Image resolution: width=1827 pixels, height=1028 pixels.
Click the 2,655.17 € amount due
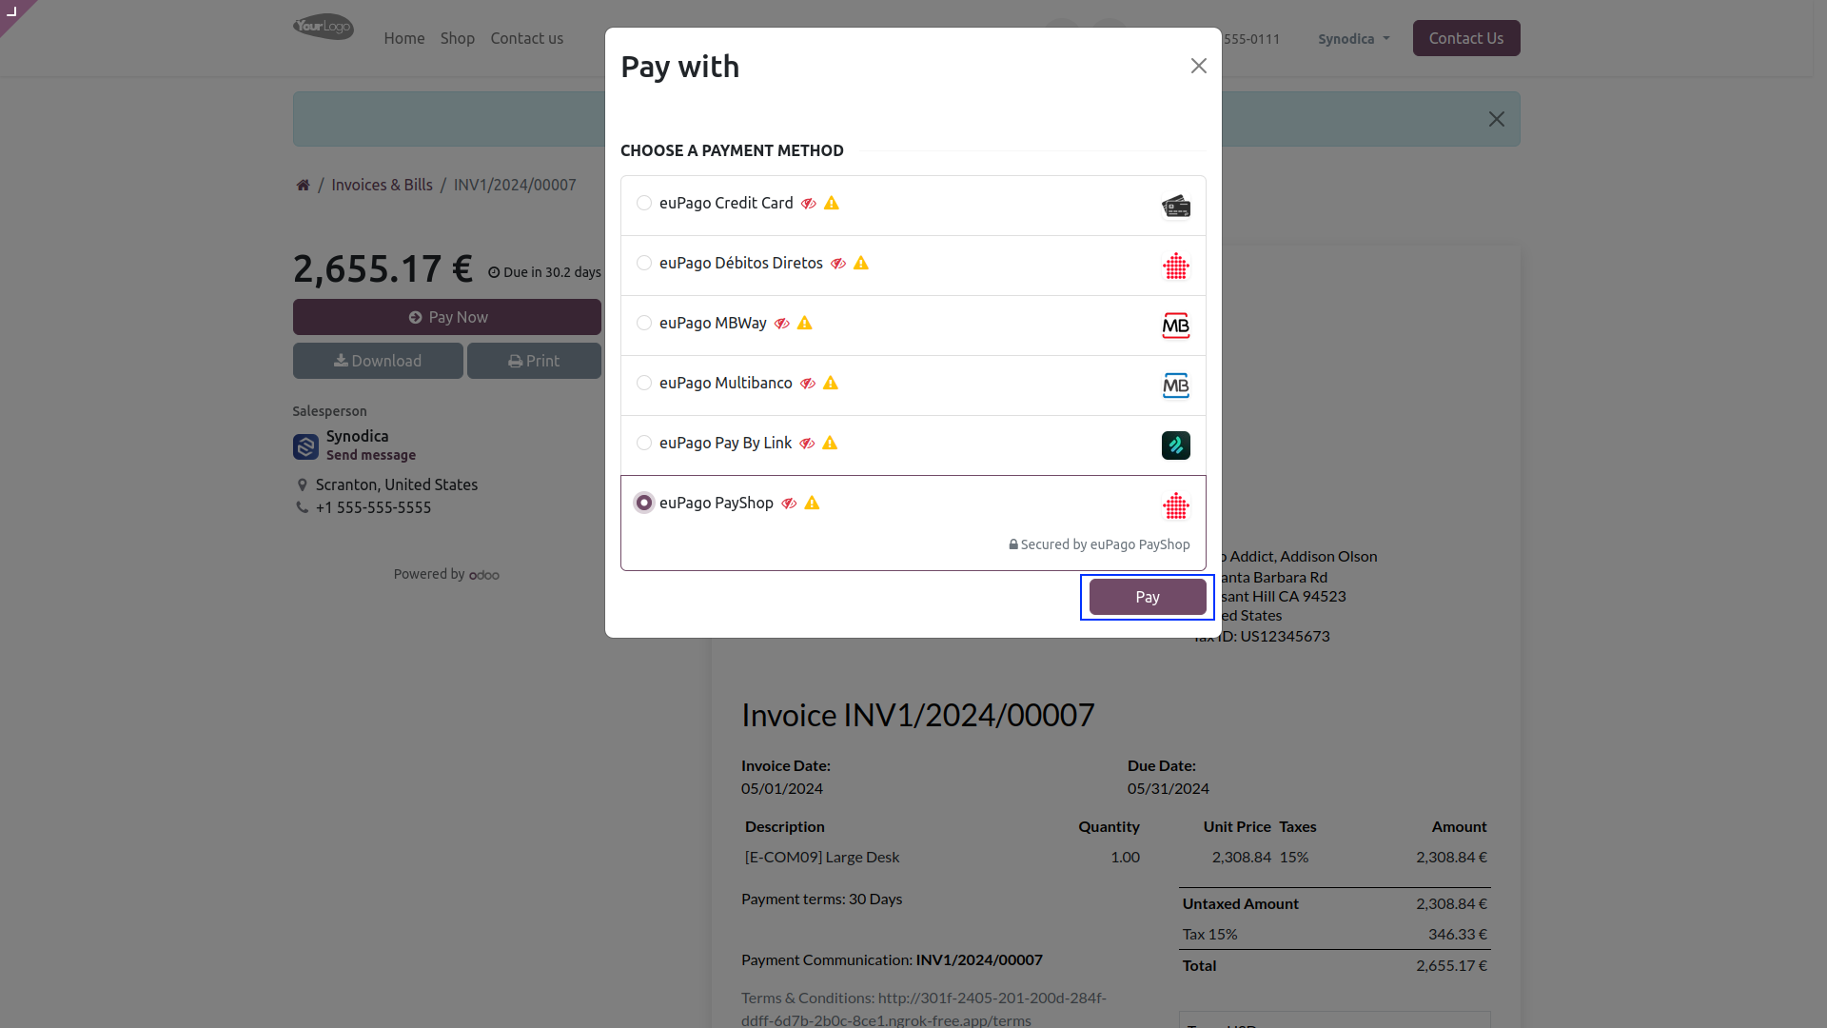(x=383, y=268)
